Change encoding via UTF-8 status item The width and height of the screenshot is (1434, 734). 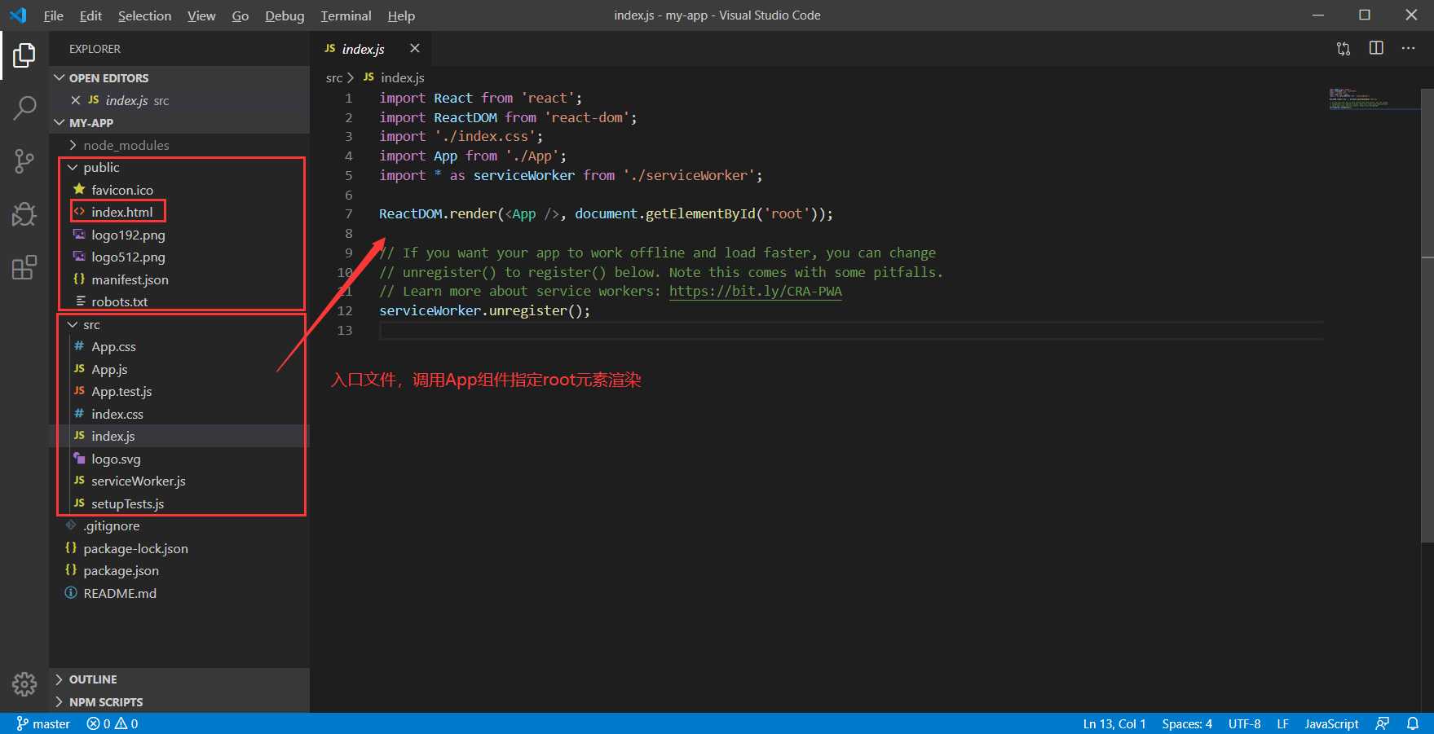[x=1244, y=723]
